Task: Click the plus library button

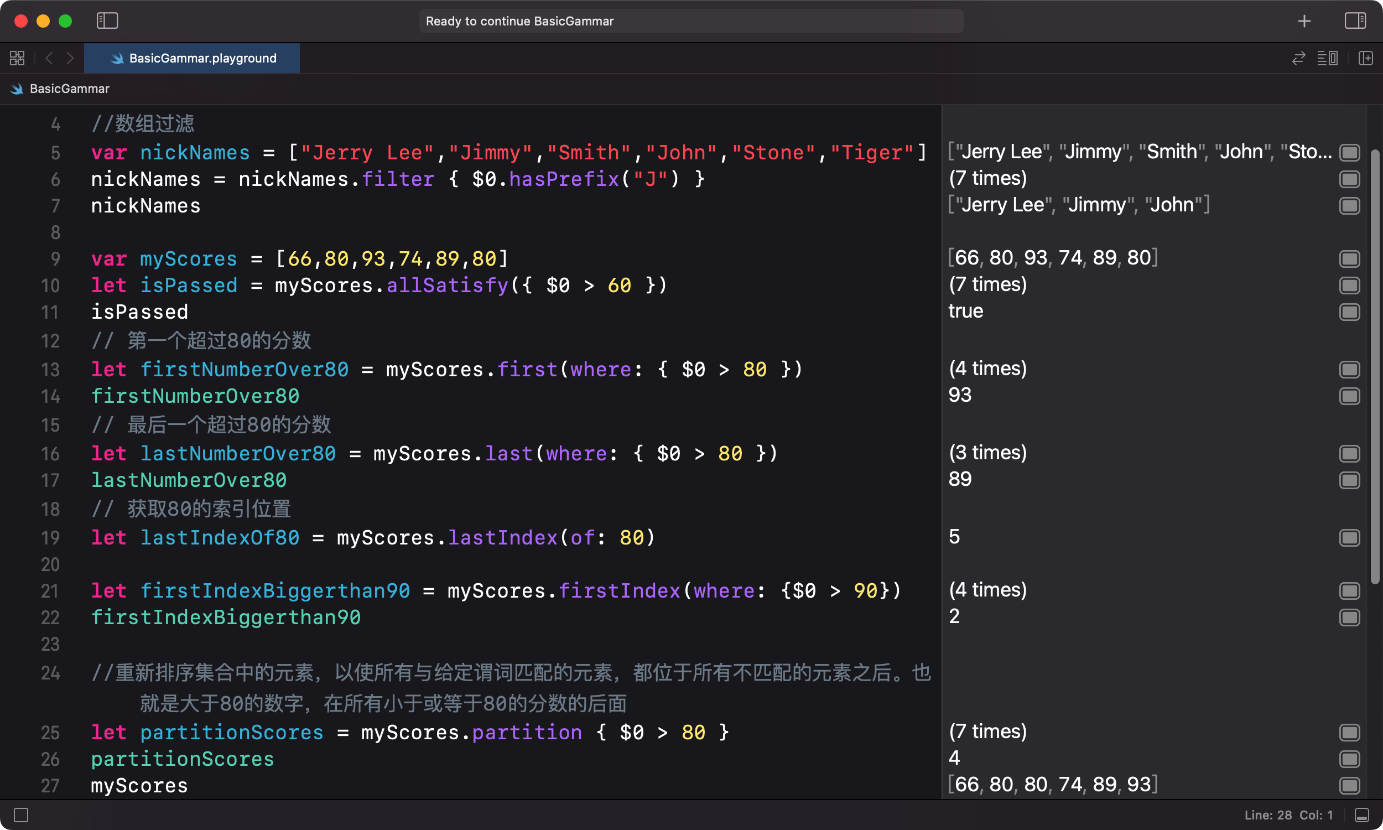Action: tap(1304, 21)
